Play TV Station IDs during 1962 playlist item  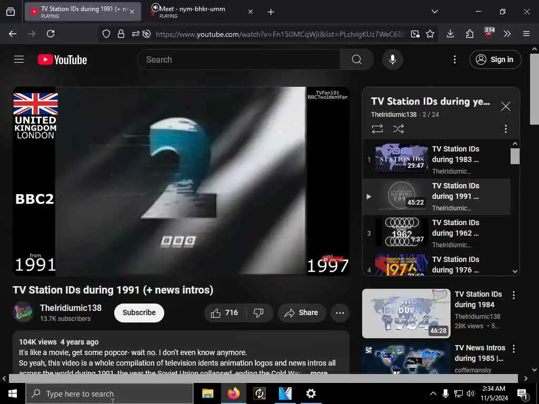tap(436, 233)
